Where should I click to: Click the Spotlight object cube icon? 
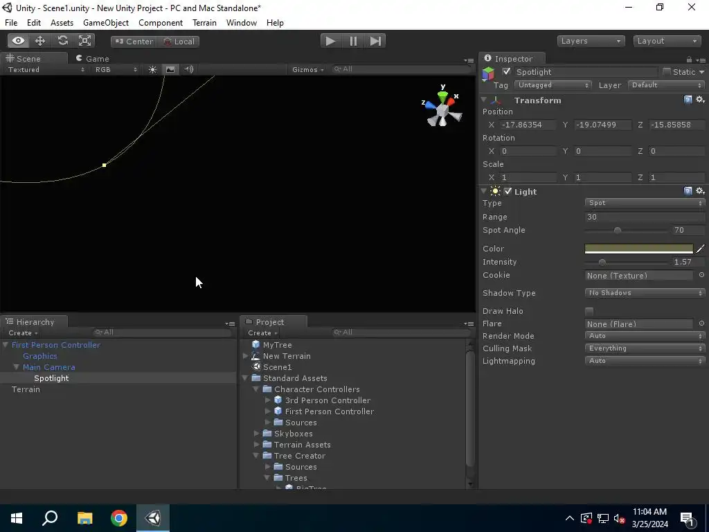click(488, 73)
